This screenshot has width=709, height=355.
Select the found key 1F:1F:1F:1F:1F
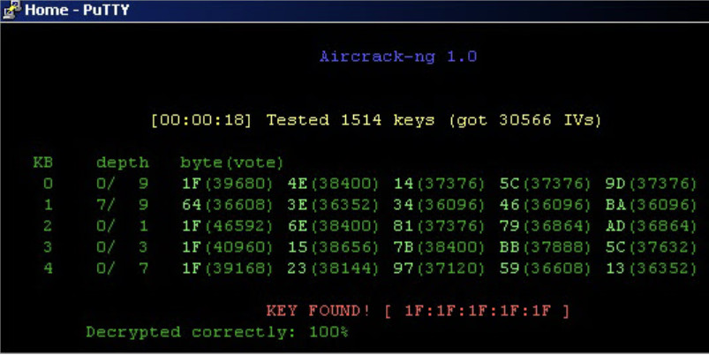pos(478,311)
